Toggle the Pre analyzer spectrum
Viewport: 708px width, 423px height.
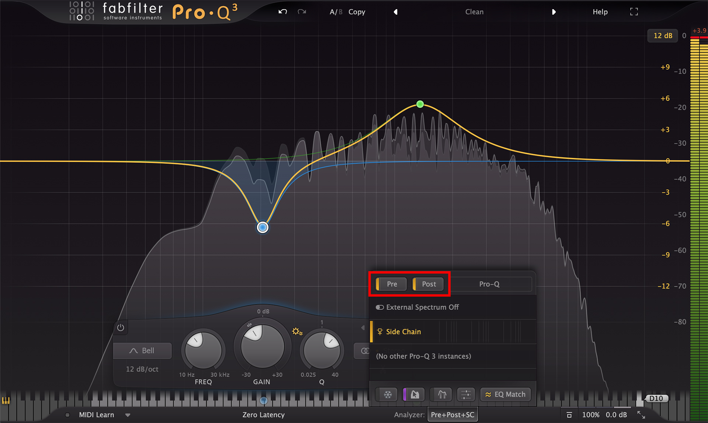click(392, 284)
